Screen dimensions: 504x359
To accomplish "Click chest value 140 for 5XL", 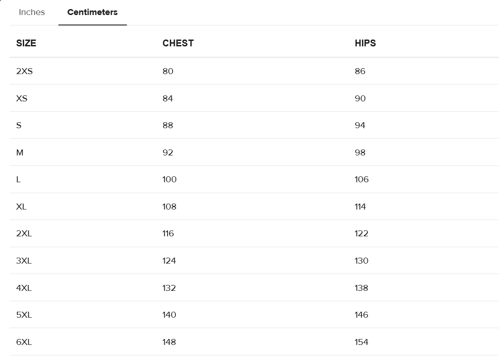I will point(169,315).
